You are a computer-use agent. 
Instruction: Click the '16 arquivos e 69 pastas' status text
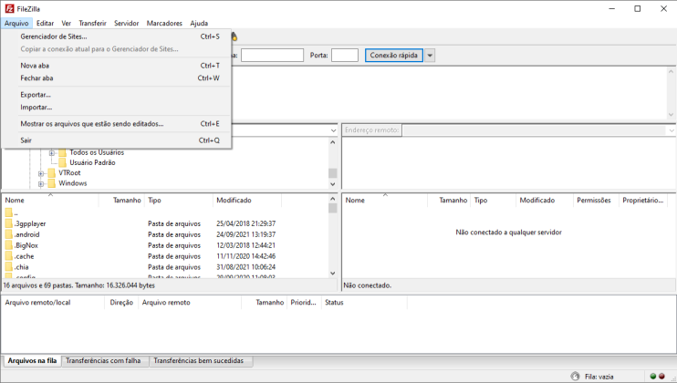(x=79, y=285)
